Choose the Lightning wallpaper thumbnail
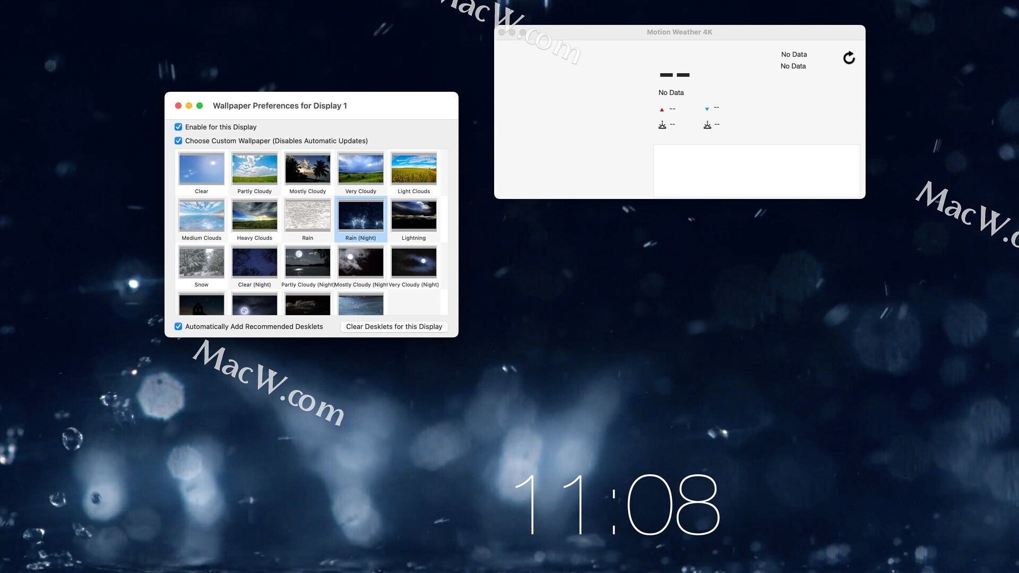 click(x=414, y=215)
